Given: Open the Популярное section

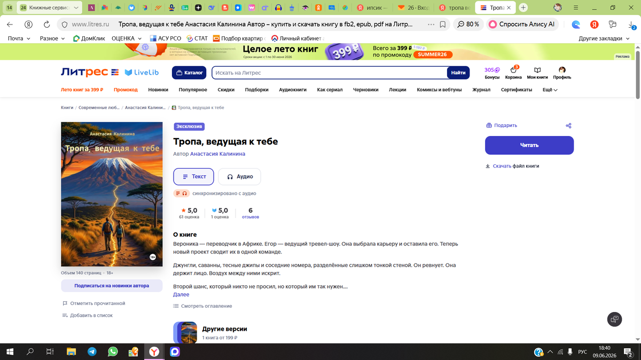Looking at the screenshot, I should point(193,90).
